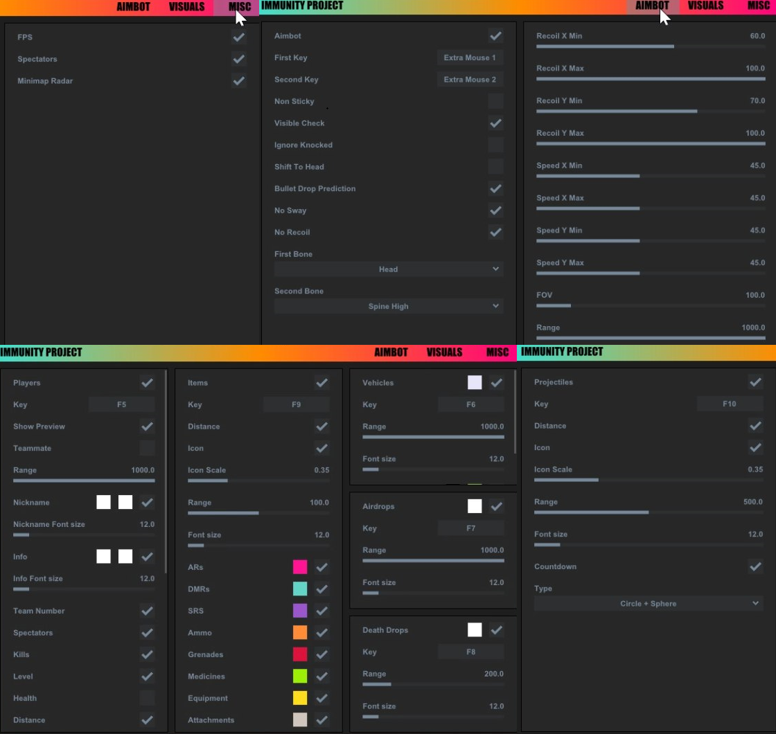Expand the Second Bone Spine High dropdown
Screen dimensions: 776x734
[388, 306]
